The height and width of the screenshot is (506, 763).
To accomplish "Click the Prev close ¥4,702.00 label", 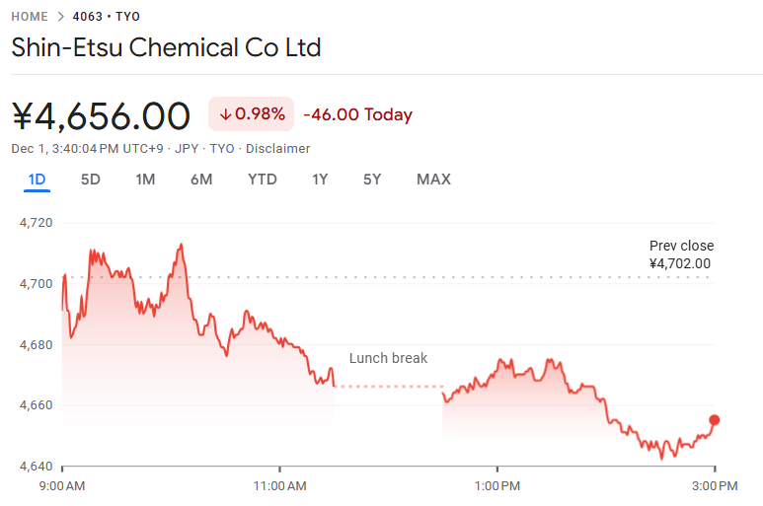I will click(680, 254).
